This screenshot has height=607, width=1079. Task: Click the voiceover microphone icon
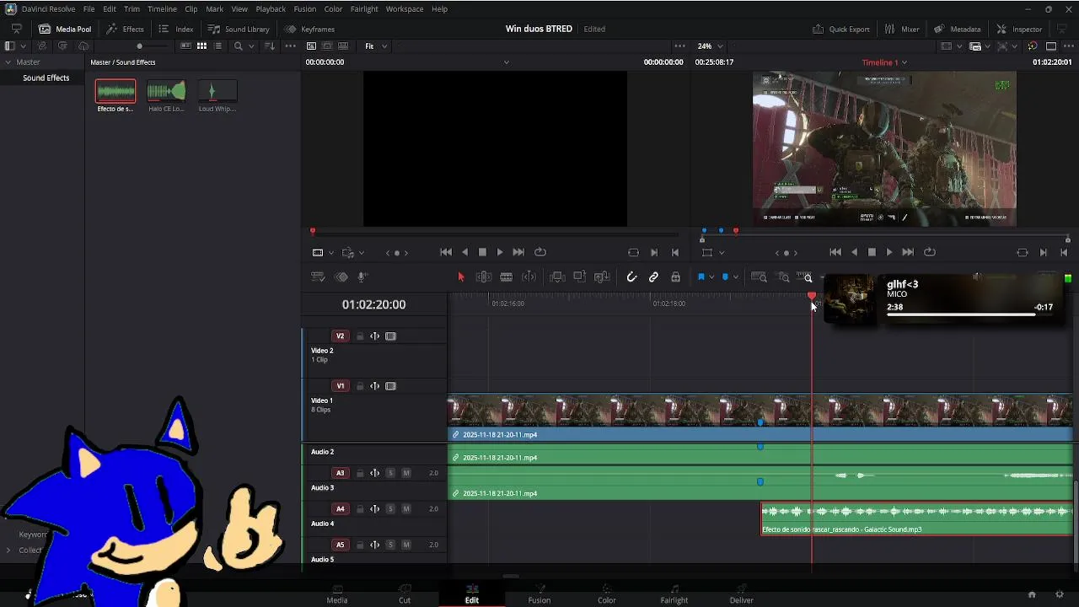[x=362, y=277]
